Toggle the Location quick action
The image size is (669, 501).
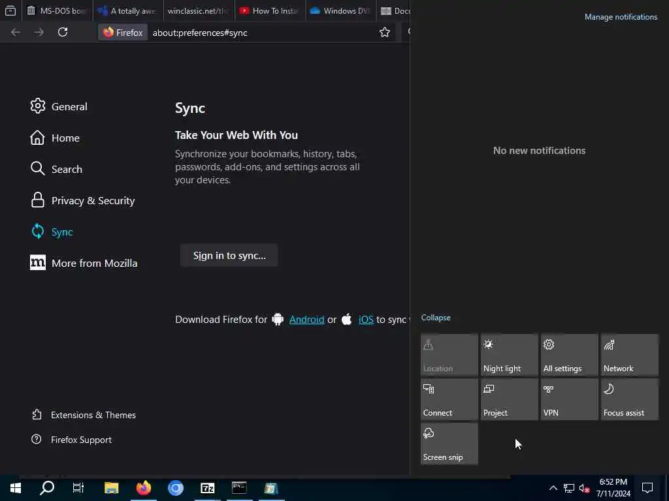[449, 354]
